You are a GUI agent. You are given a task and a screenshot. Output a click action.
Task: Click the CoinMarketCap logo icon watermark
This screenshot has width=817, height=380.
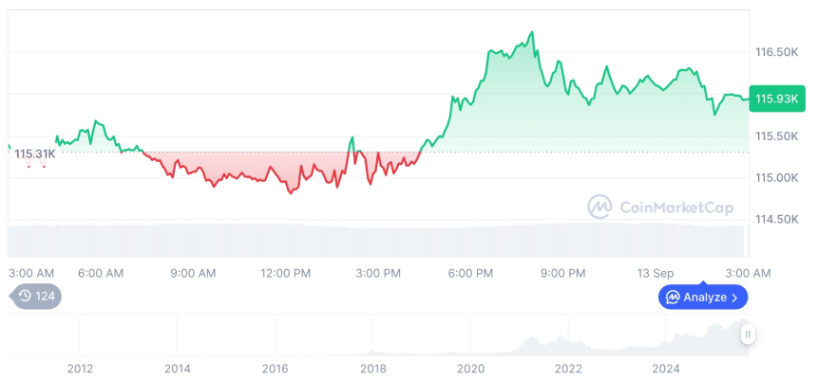[x=599, y=206]
